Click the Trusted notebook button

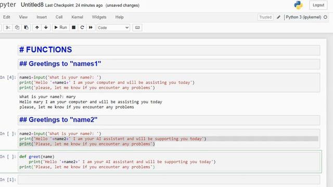[265, 17]
